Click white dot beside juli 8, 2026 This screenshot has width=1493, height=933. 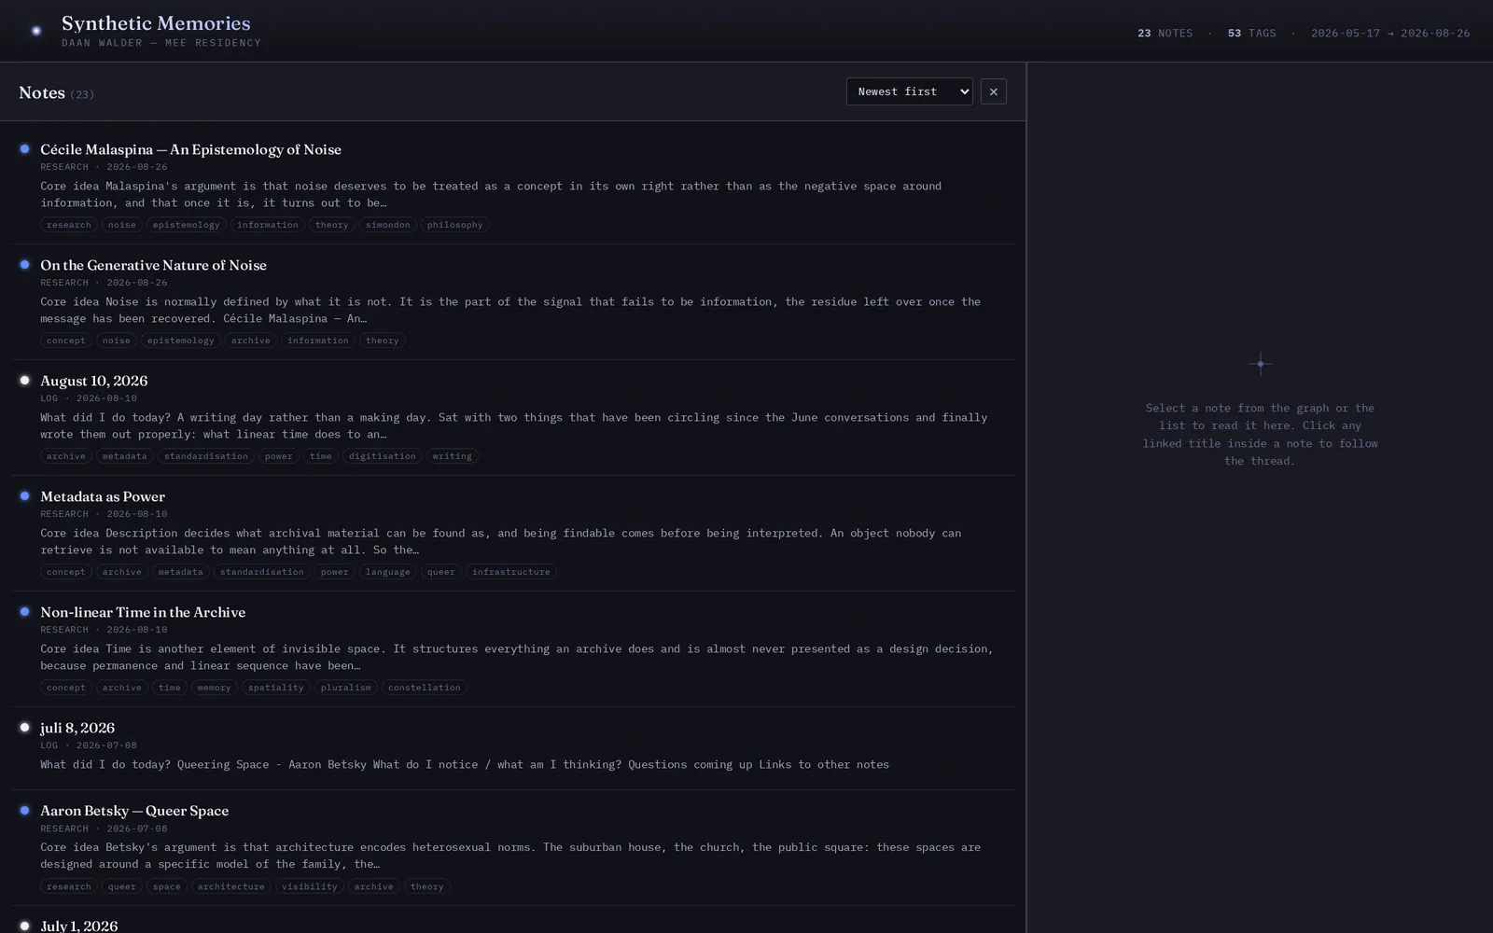25,727
